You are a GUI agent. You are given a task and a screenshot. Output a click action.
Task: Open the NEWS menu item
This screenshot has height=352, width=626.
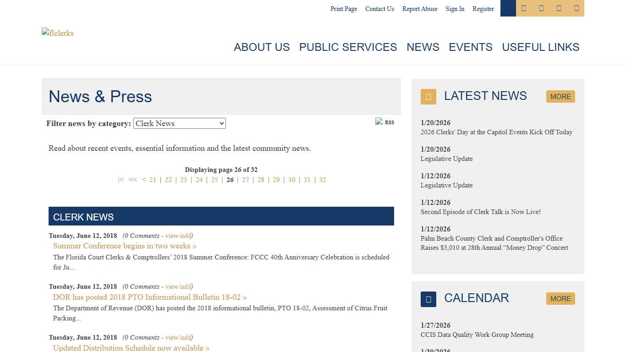tap(423, 47)
